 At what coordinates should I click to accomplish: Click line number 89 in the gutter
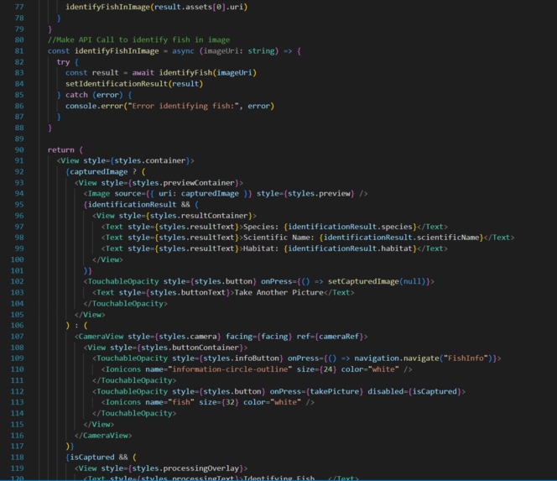[x=19, y=139]
